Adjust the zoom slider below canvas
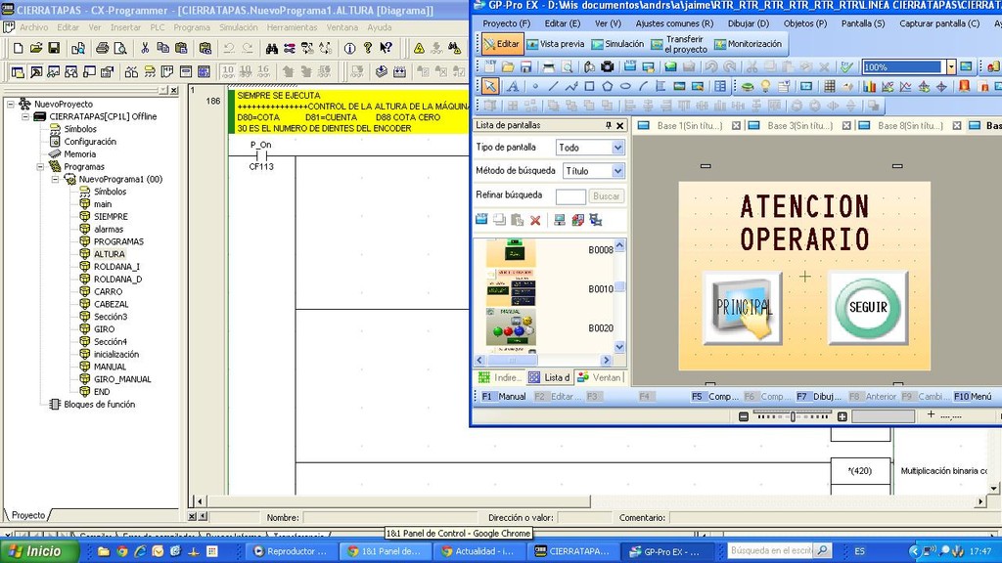1002x563 pixels. (793, 415)
